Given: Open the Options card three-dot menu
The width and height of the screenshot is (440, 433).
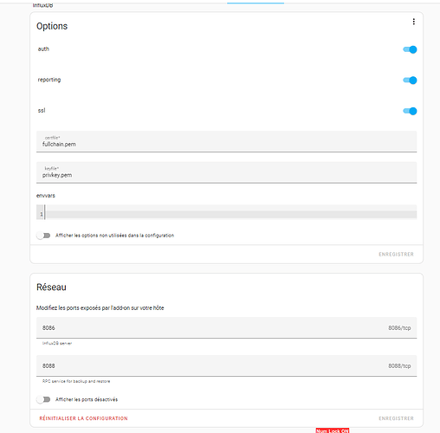Looking at the screenshot, I should tap(413, 22).
